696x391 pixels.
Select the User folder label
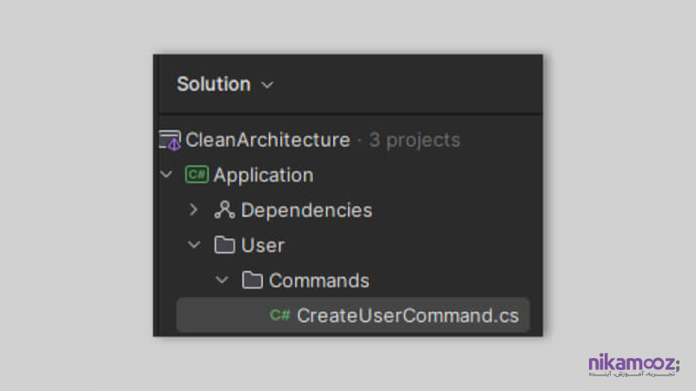[x=263, y=245]
